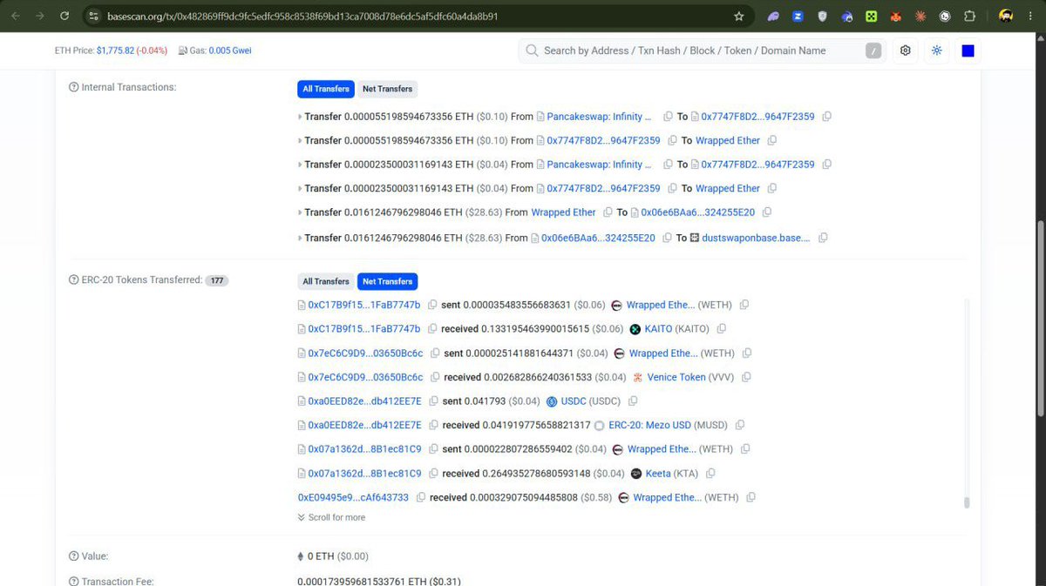Go back using the browser back arrow

pos(15,16)
